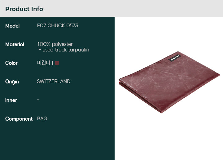Click the Origin label
This screenshot has height=160, width=223.
click(12, 82)
